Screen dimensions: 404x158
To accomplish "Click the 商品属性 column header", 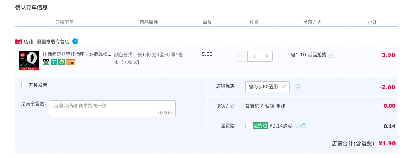I will click(x=149, y=22).
